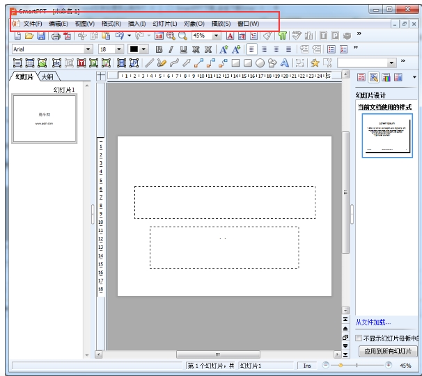Open the 插入(I) menu
Screen dimensions: 422x376
pyautogui.click(x=136, y=24)
